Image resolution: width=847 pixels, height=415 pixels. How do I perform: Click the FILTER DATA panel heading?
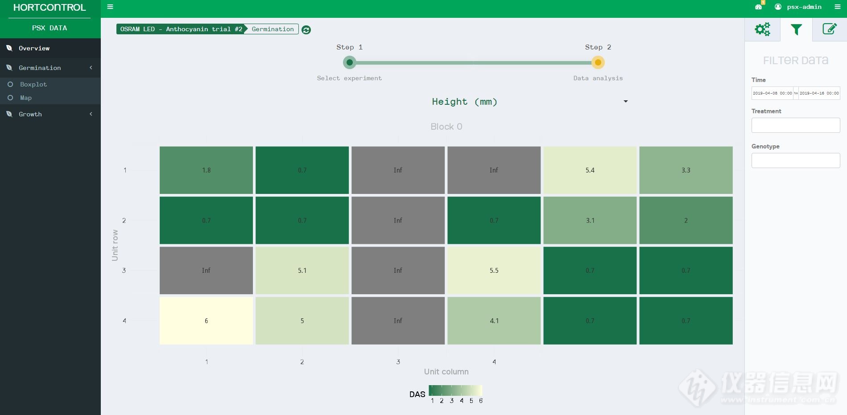tap(796, 61)
